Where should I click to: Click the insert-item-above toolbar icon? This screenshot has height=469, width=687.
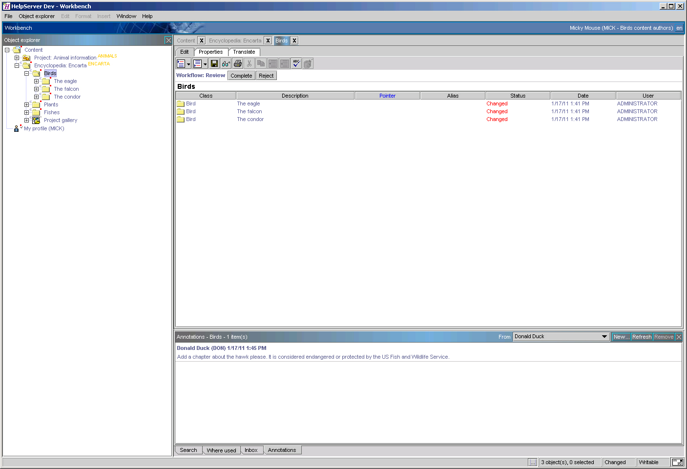[181, 63]
